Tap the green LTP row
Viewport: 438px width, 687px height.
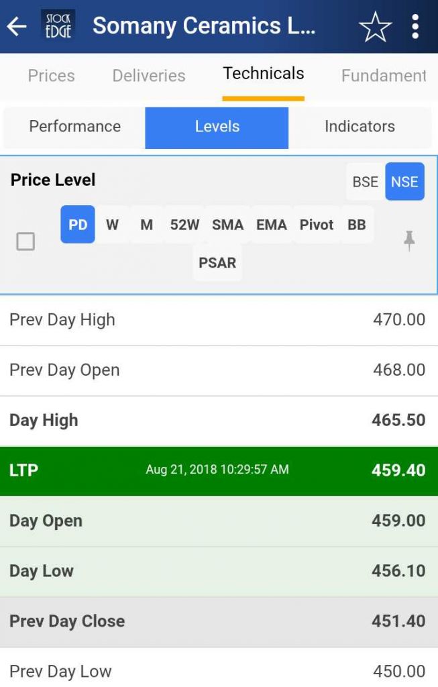tap(219, 470)
